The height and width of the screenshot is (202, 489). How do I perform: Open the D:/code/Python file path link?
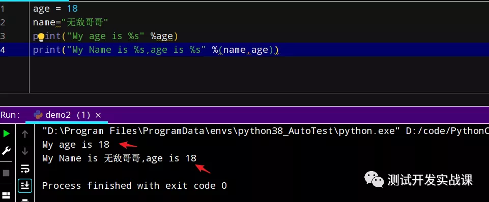pos(447,131)
